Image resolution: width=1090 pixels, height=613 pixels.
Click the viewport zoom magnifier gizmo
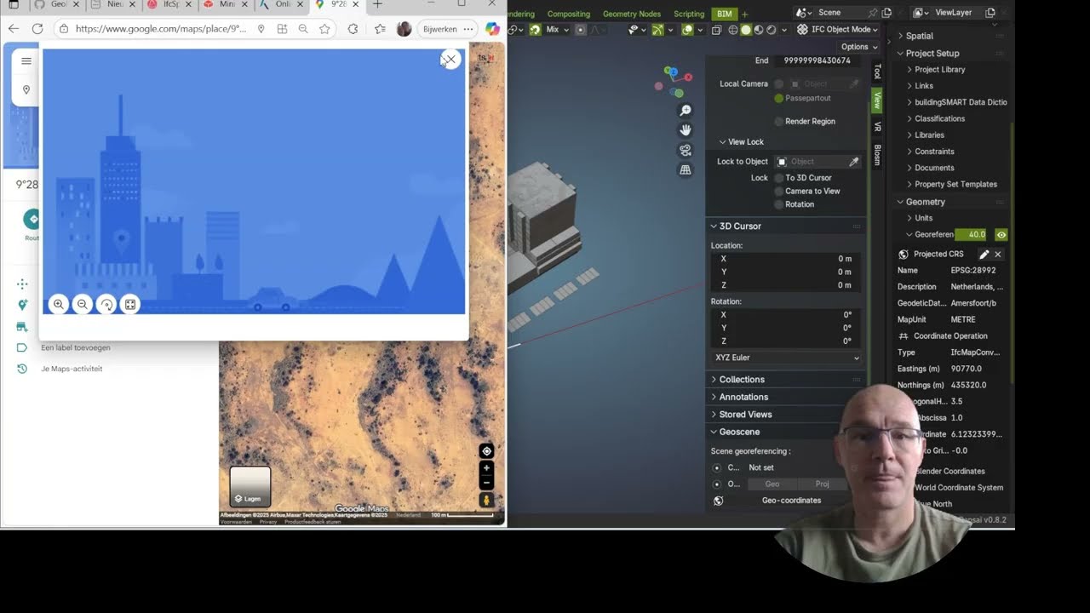tap(686, 111)
